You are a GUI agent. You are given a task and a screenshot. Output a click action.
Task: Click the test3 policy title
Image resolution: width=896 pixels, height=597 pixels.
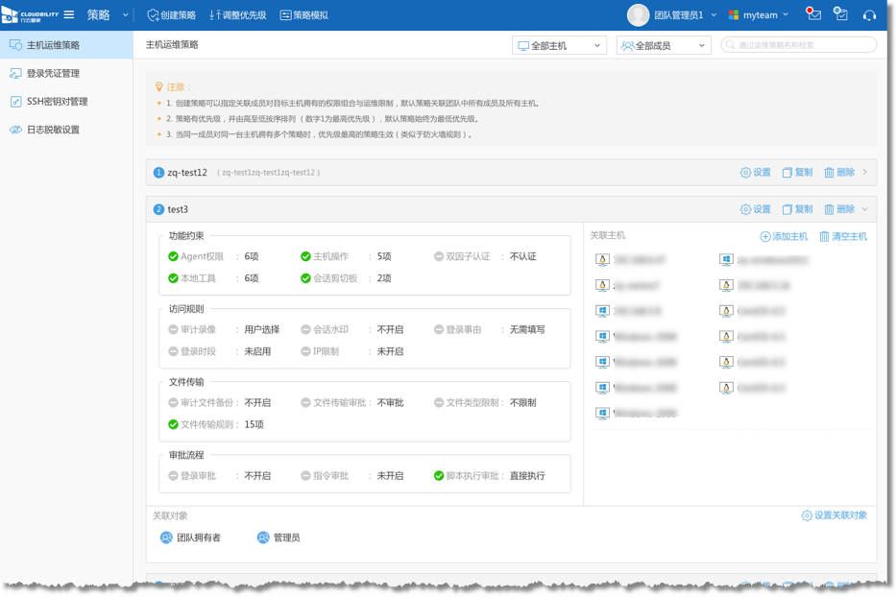pyautogui.click(x=178, y=209)
